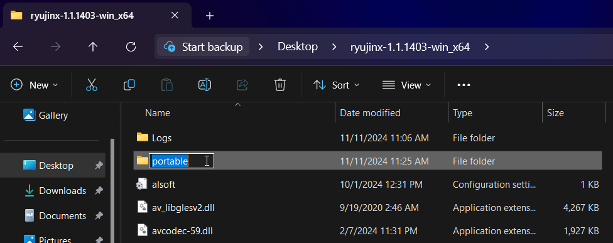Click the avcodec-59.dll file icon
The image size is (613, 243).
143,230
